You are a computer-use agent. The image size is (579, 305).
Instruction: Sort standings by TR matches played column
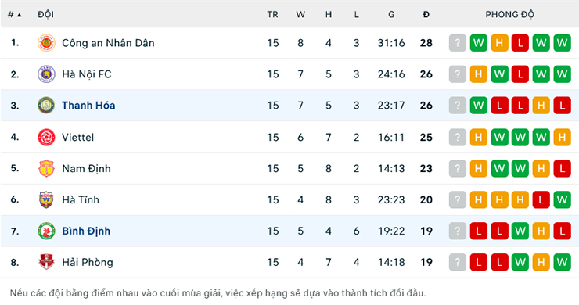click(272, 14)
